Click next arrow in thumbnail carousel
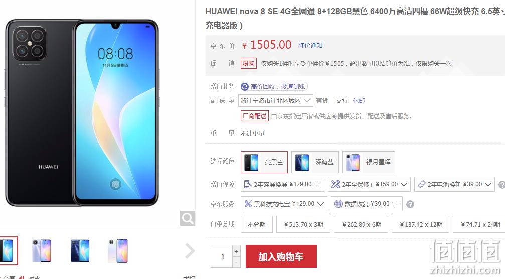This screenshot has width=505, height=279. coord(190,251)
